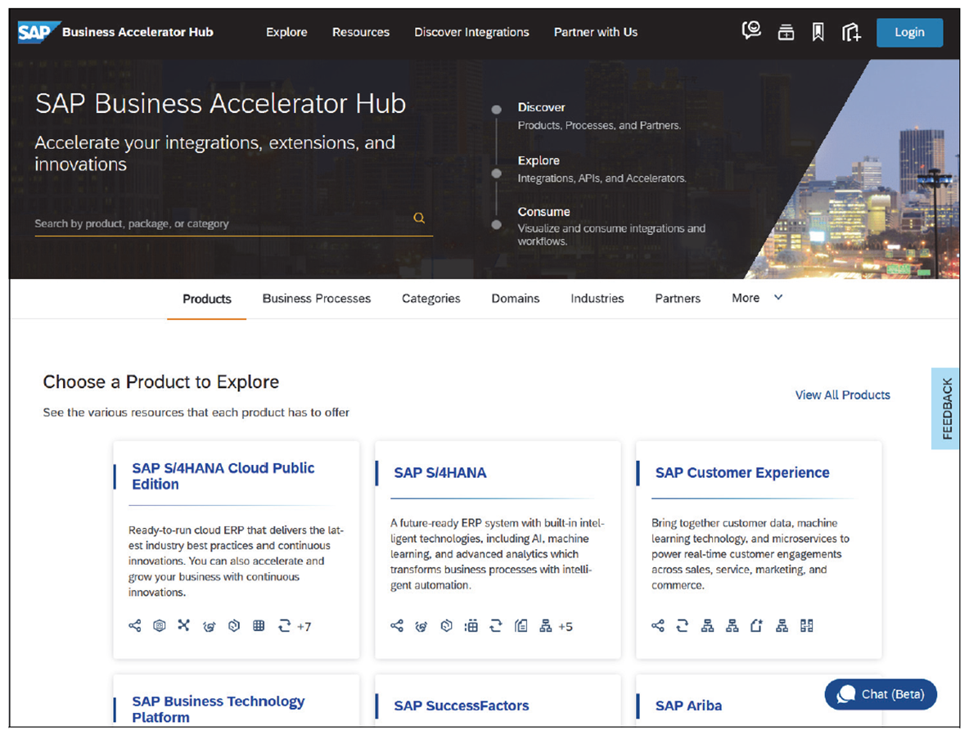Select the Business Processes tab
969x735 pixels.
[316, 298]
